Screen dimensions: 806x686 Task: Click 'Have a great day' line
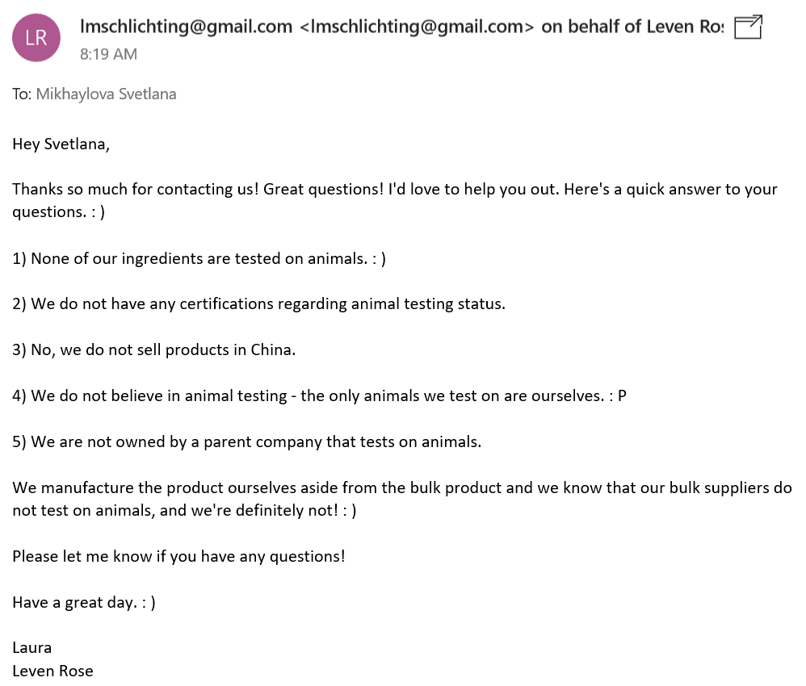point(84,602)
